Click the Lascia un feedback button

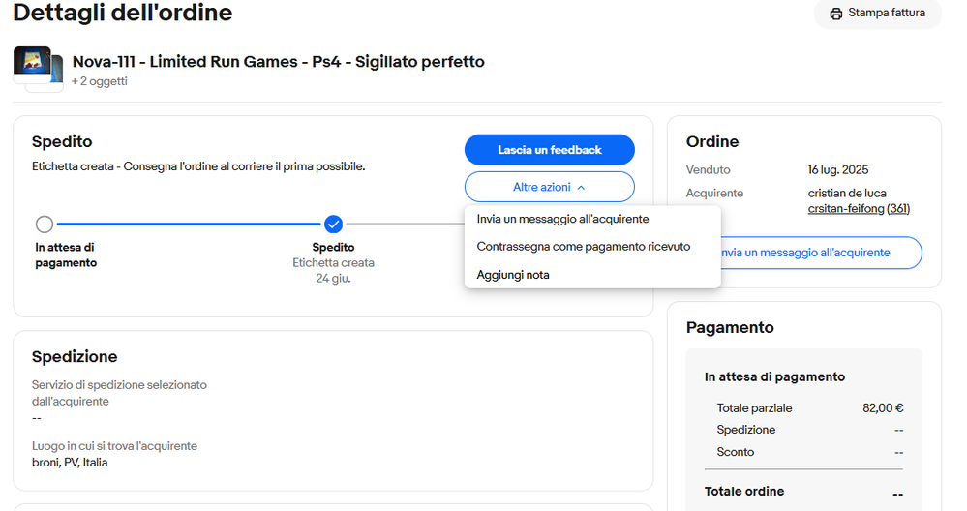click(x=550, y=150)
